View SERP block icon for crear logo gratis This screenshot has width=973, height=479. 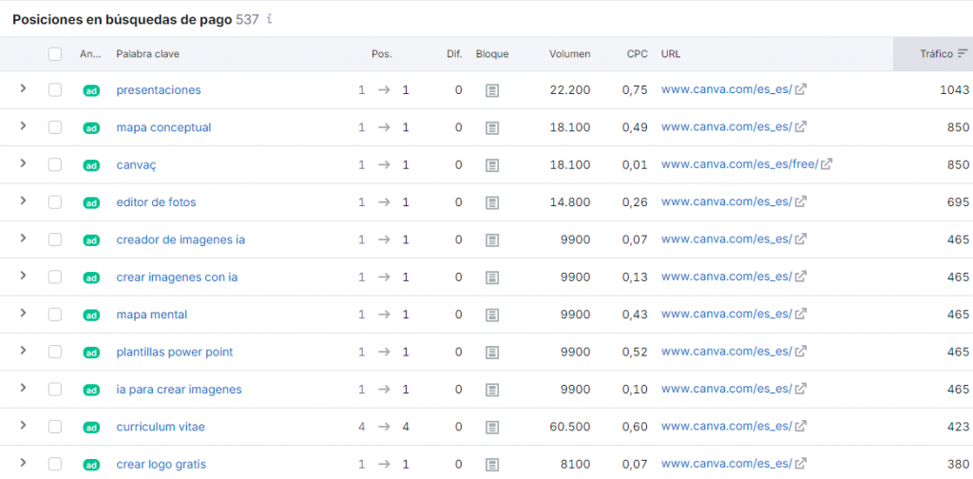pos(492,464)
